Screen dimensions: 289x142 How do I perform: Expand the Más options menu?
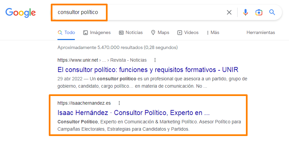pyautogui.click(x=213, y=33)
